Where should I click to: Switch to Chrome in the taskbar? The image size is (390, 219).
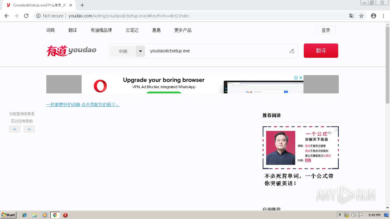(x=55, y=215)
